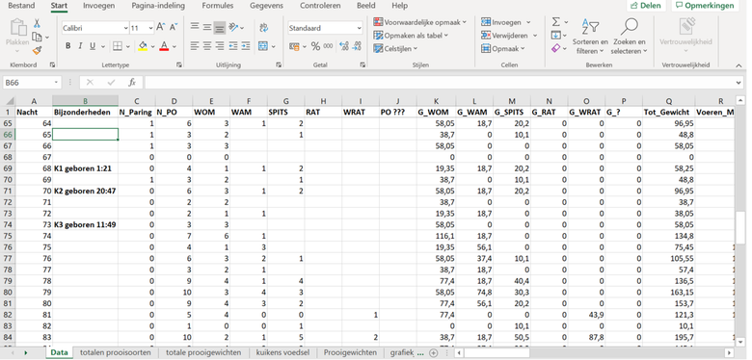This screenshot has width=752, height=360.
Task: Collapse the ribbon with chevron arrow
Action: [739, 64]
